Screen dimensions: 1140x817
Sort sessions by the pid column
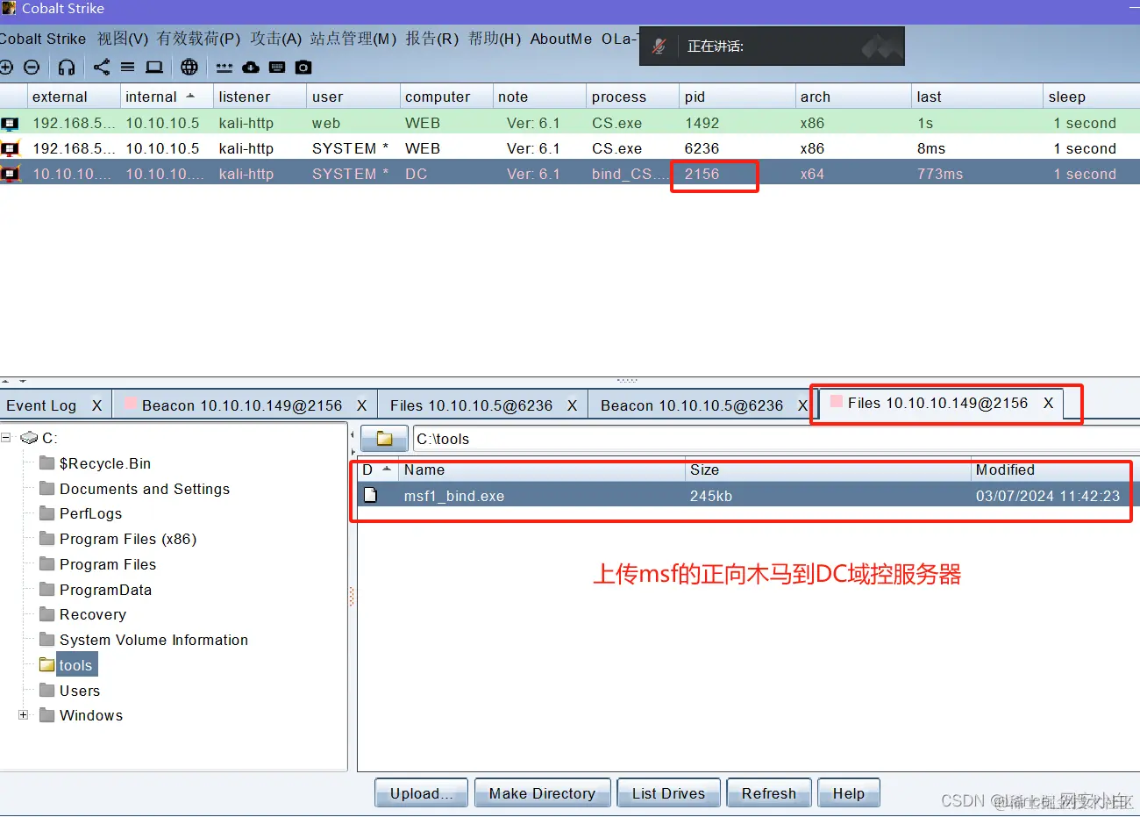click(x=737, y=97)
